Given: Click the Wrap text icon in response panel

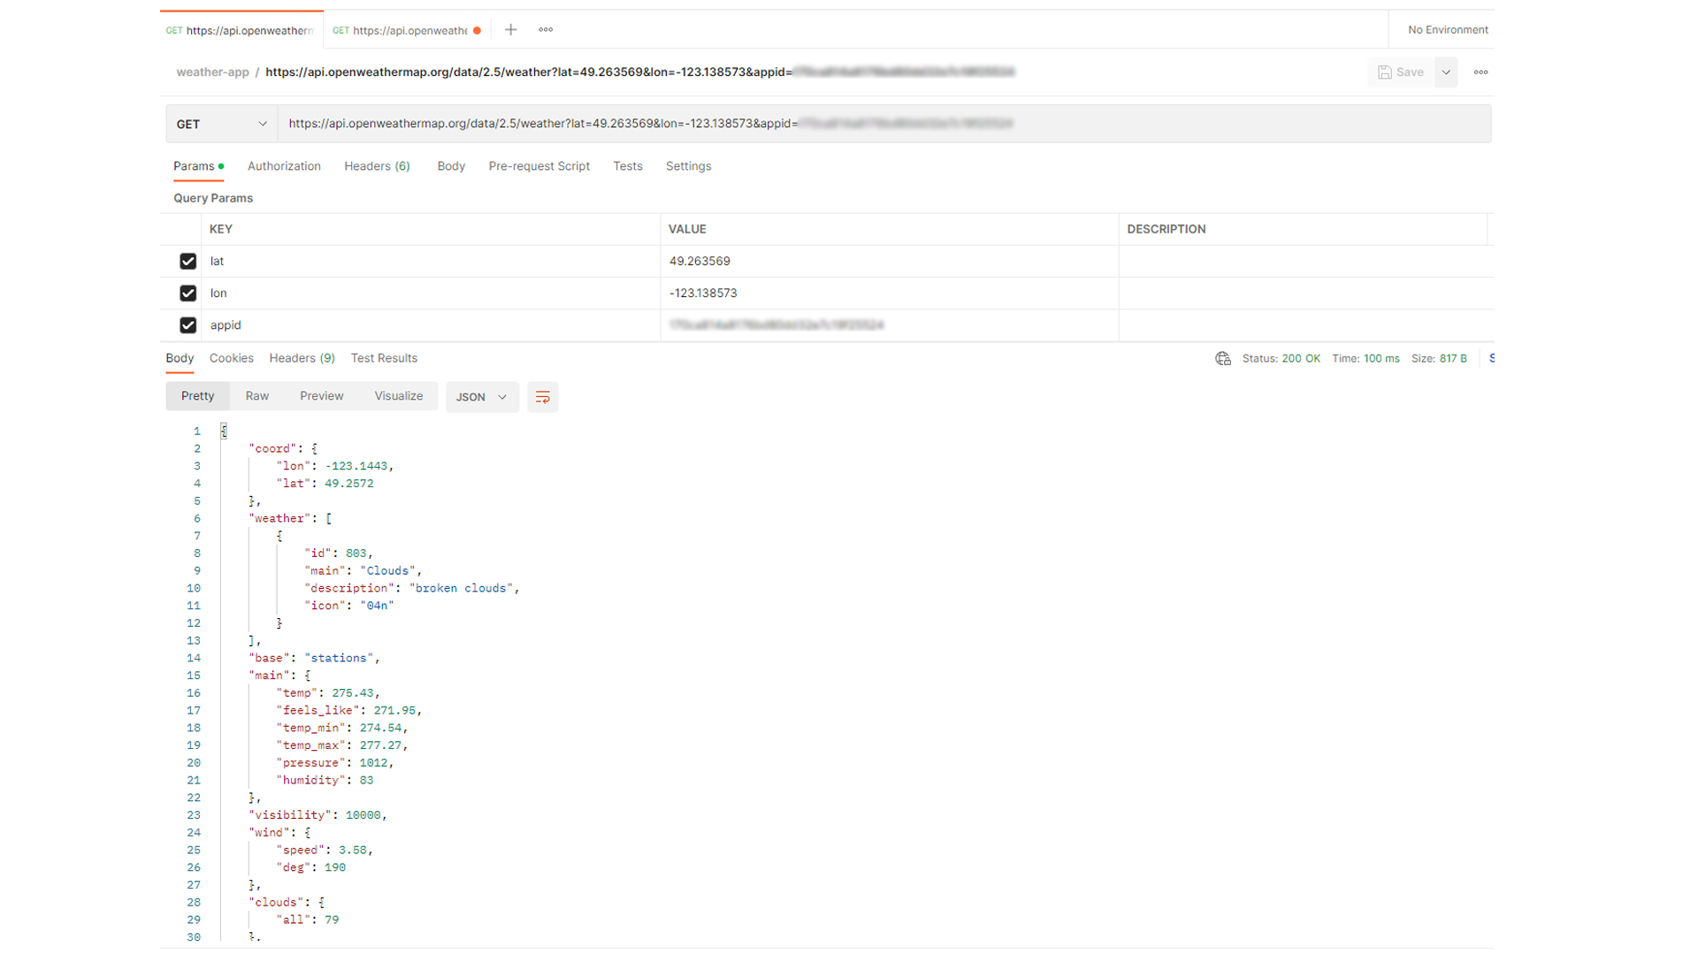Looking at the screenshot, I should point(541,396).
